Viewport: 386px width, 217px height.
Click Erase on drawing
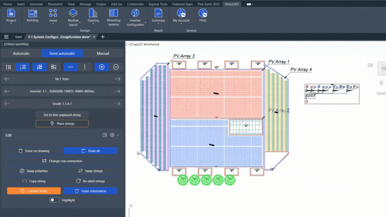coord(34,151)
